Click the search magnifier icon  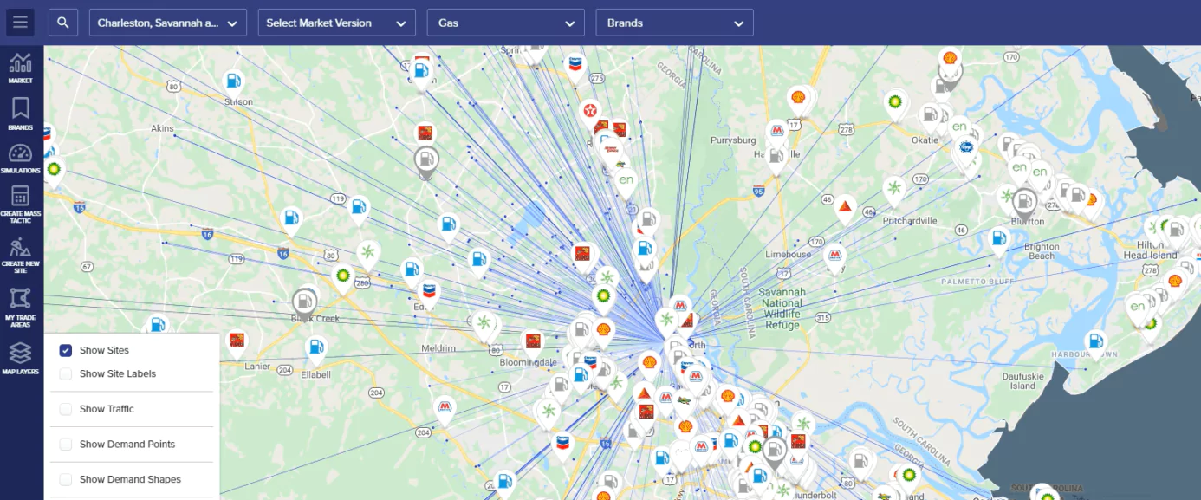pyautogui.click(x=63, y=22)
